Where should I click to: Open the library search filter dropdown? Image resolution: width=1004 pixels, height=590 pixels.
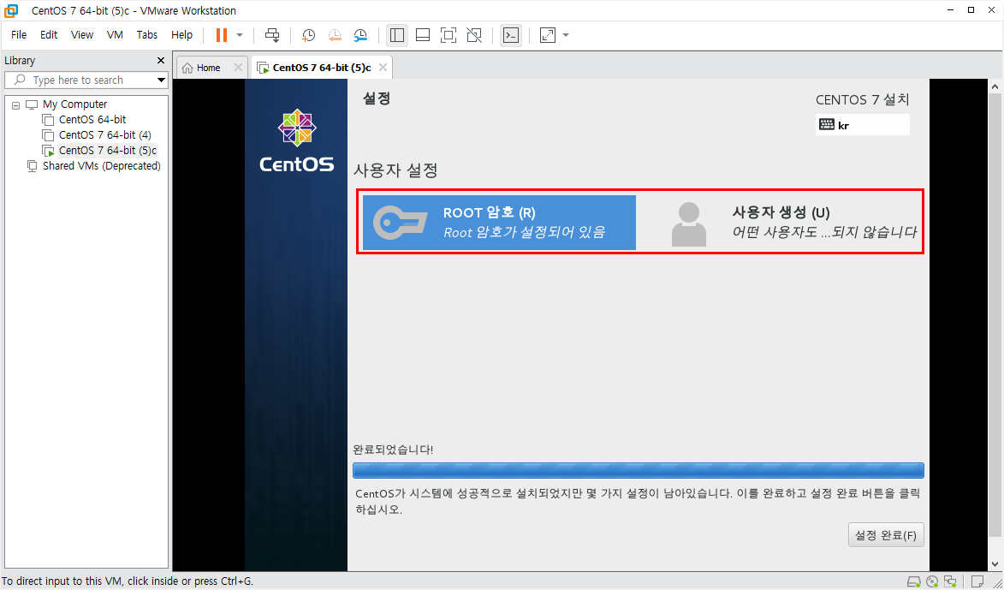[x=162, y=80]
